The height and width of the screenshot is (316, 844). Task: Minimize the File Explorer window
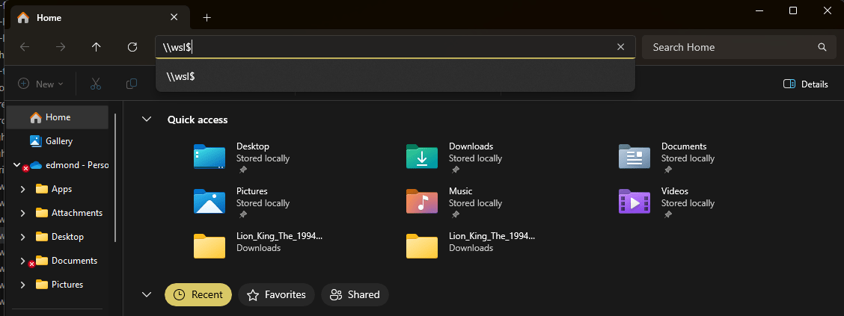tap(759, 10)
